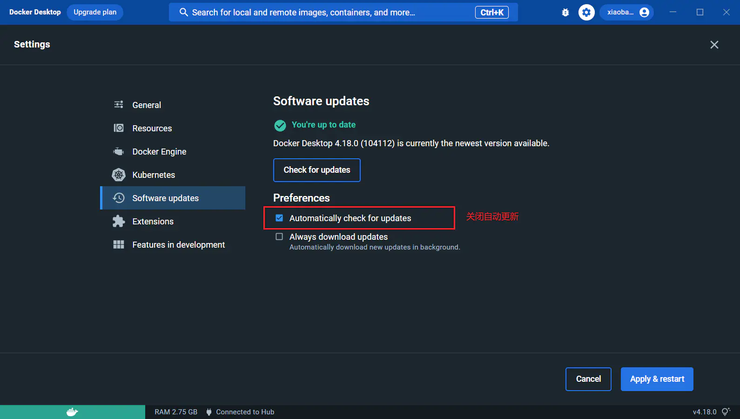Click the Software updates page heading
The image size is (740, 419).
[321, 101]
